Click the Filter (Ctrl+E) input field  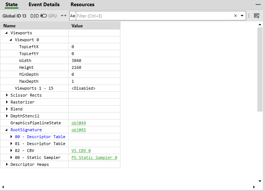(x=155, y=16)
